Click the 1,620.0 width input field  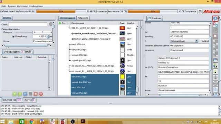coord(40,37)
